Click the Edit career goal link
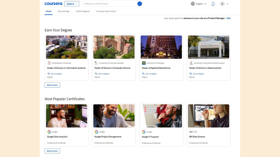The height and width of the screenshot is (157, 280). (x=229, y=18)
